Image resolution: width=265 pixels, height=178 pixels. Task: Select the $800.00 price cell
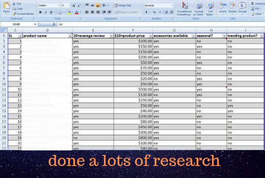point(133,138)
